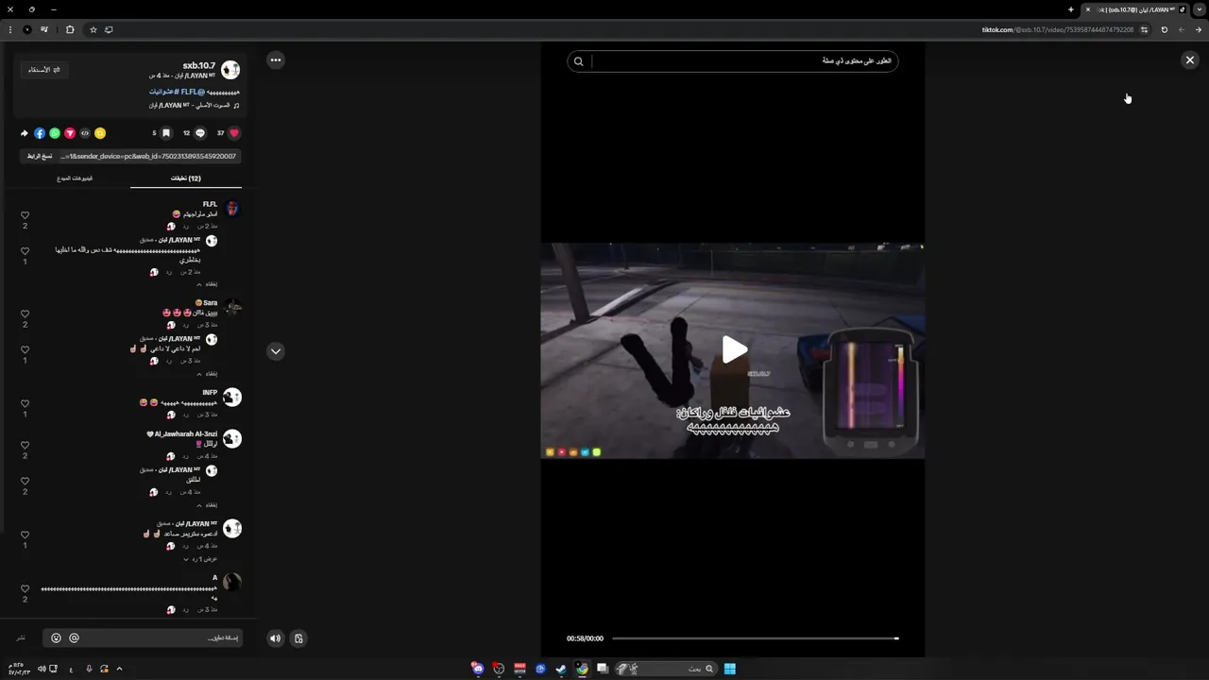The height and width of the screenshot is (680, 1209).
Task: Mute the video using the speaker icon
Action: pyautogui.click(x=275, y=638)
